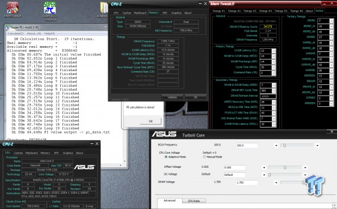Click DRAM Refresh Interval value field
The image size is (337, 209).
point(268,96)
